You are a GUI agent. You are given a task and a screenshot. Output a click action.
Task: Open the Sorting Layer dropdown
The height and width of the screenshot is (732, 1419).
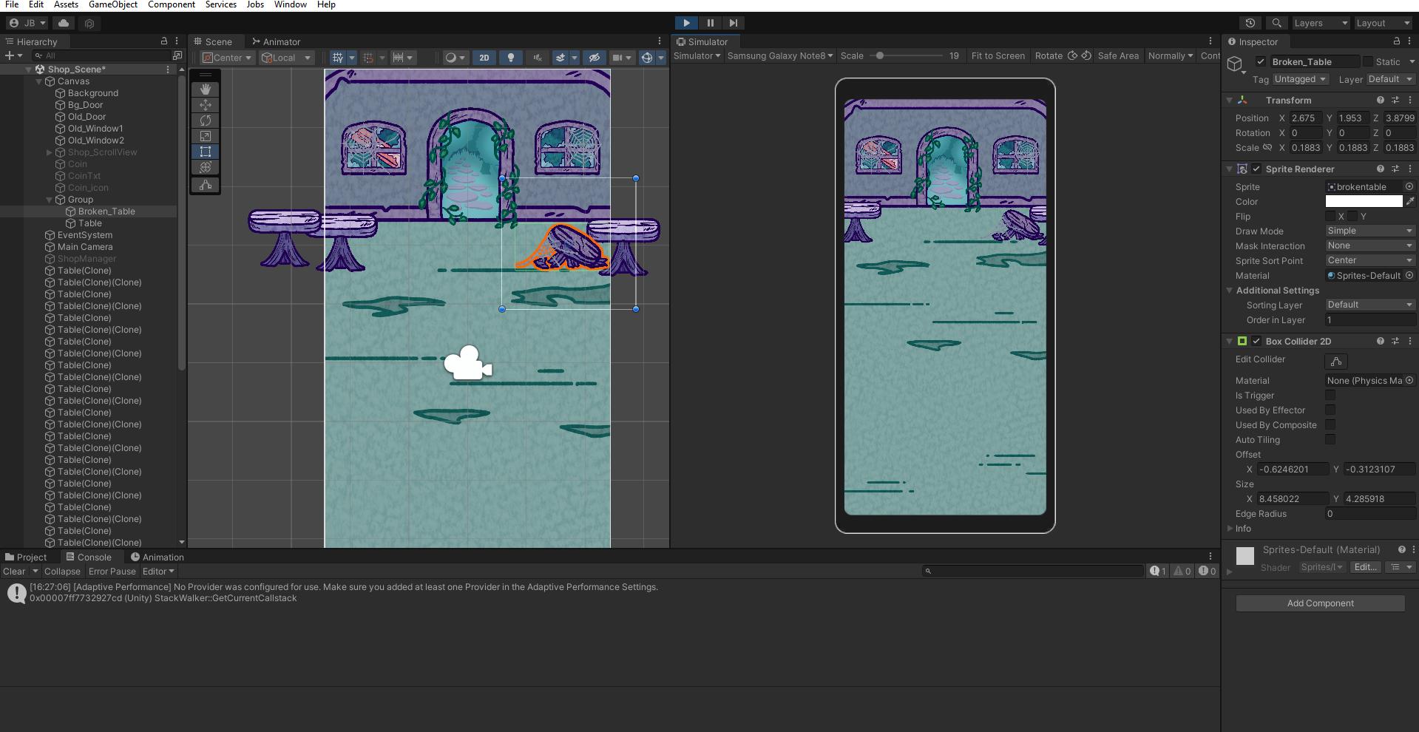[x=1370, y=305]
